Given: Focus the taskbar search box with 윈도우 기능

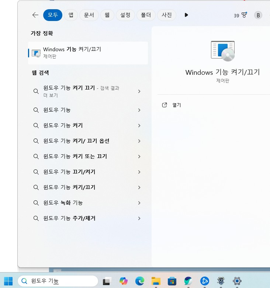Looking at the screenshot, I should click(x=58, y=281).
